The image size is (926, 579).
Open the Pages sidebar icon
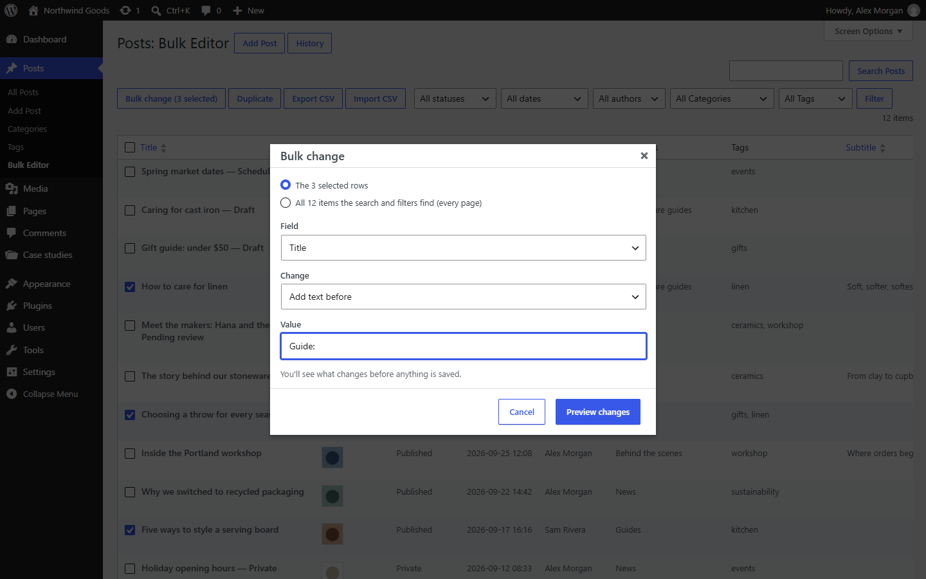[x=12, y=211]
